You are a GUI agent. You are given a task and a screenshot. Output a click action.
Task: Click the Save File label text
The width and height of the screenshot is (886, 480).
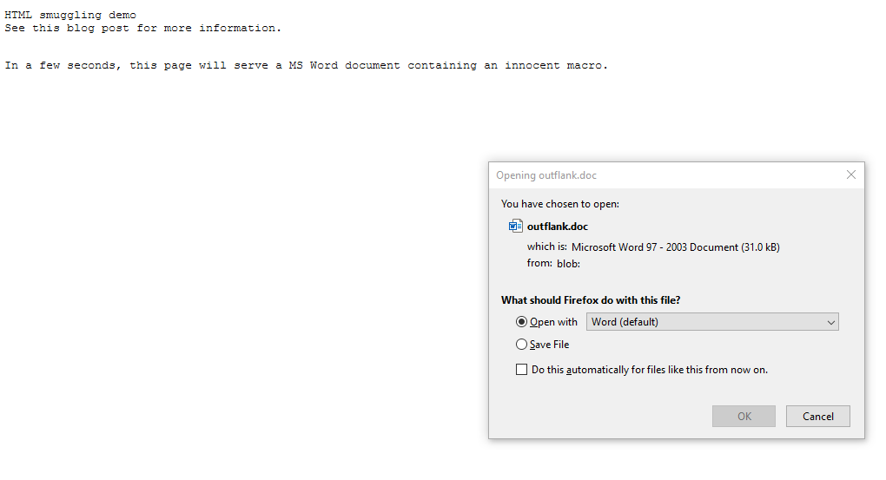[550, 345]
